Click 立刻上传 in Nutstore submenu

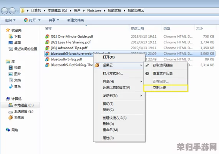pos(166,88)
